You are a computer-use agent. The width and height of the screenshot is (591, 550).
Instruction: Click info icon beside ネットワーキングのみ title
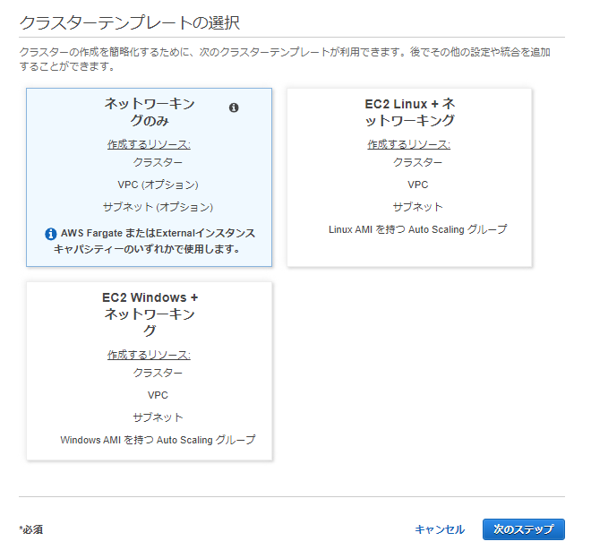(234, 107)
